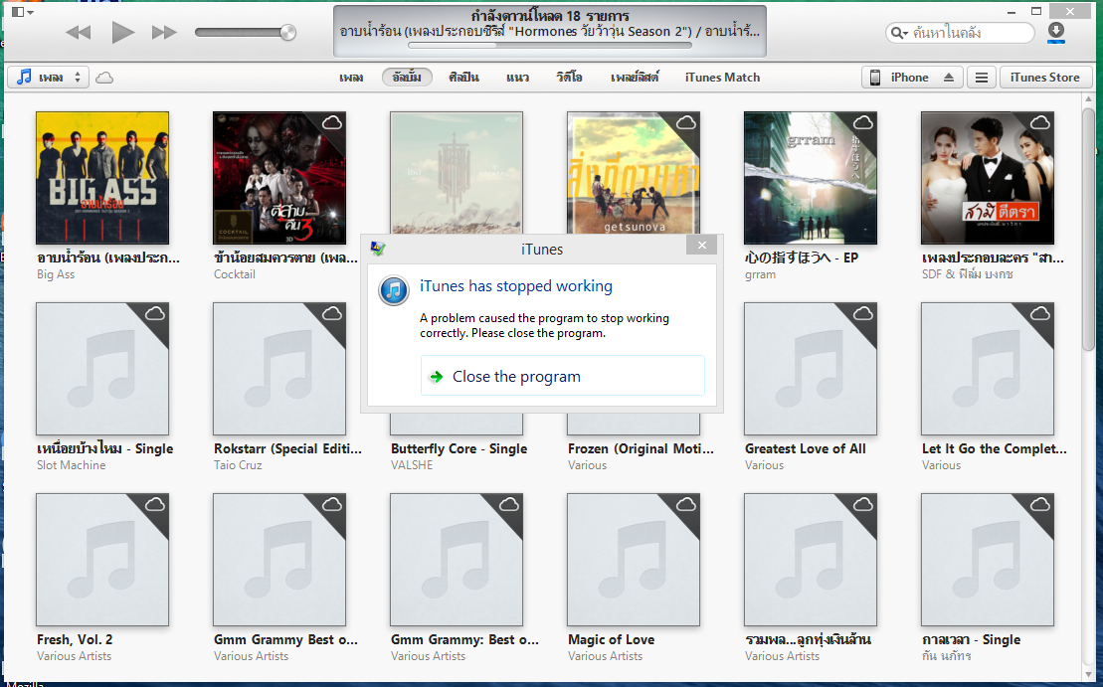Click cloud download icon on Cocktail album

click(x=332, y=123)
